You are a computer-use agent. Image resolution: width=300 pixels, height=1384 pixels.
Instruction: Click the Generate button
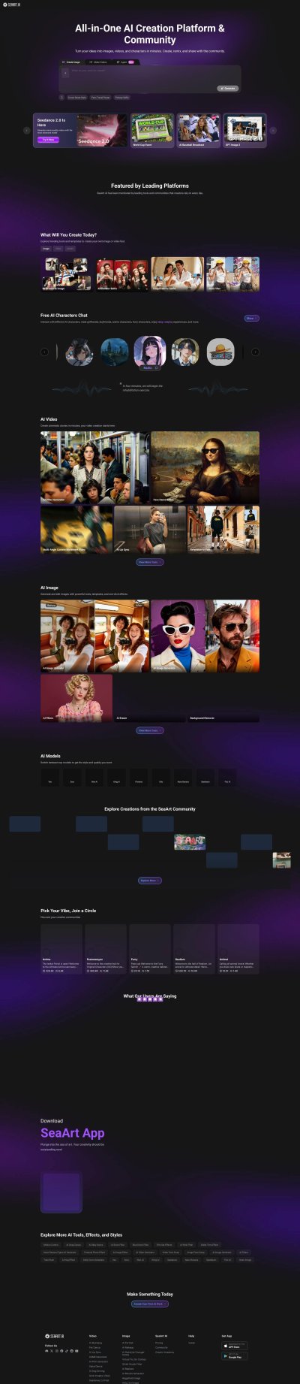[x=228, y=88]
